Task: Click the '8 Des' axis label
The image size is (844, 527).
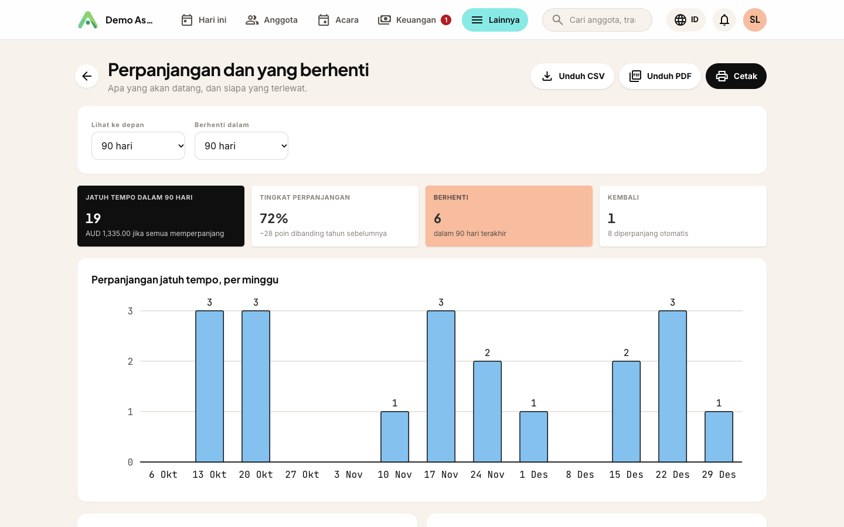Action: pos(580,474)
